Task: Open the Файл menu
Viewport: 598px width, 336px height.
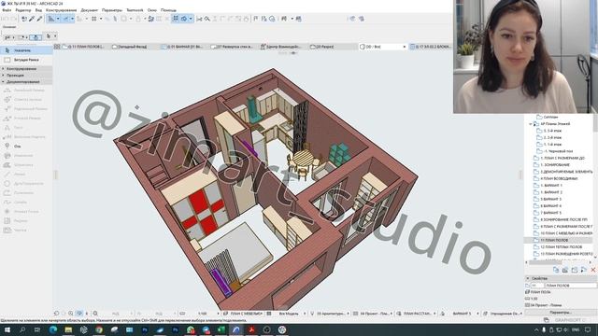Action: (x=7, y=10)
